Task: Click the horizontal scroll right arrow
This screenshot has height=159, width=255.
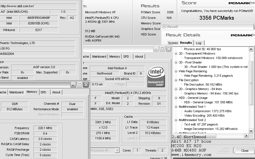Action: point(246,135)
